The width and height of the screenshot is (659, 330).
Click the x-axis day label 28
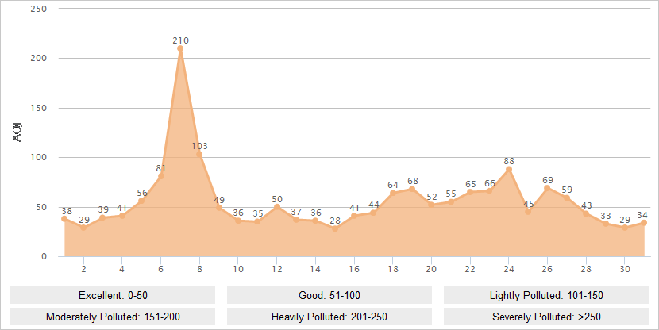[586, 269]
